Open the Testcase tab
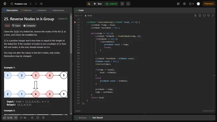Image resolution: width=217 pixels, height=122 pixels. [x=81, y=118]
